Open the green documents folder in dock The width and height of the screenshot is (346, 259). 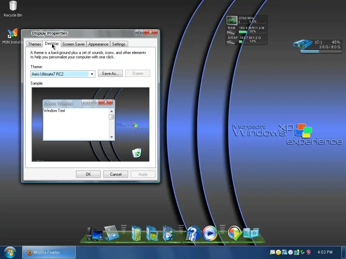click(137, 233)
